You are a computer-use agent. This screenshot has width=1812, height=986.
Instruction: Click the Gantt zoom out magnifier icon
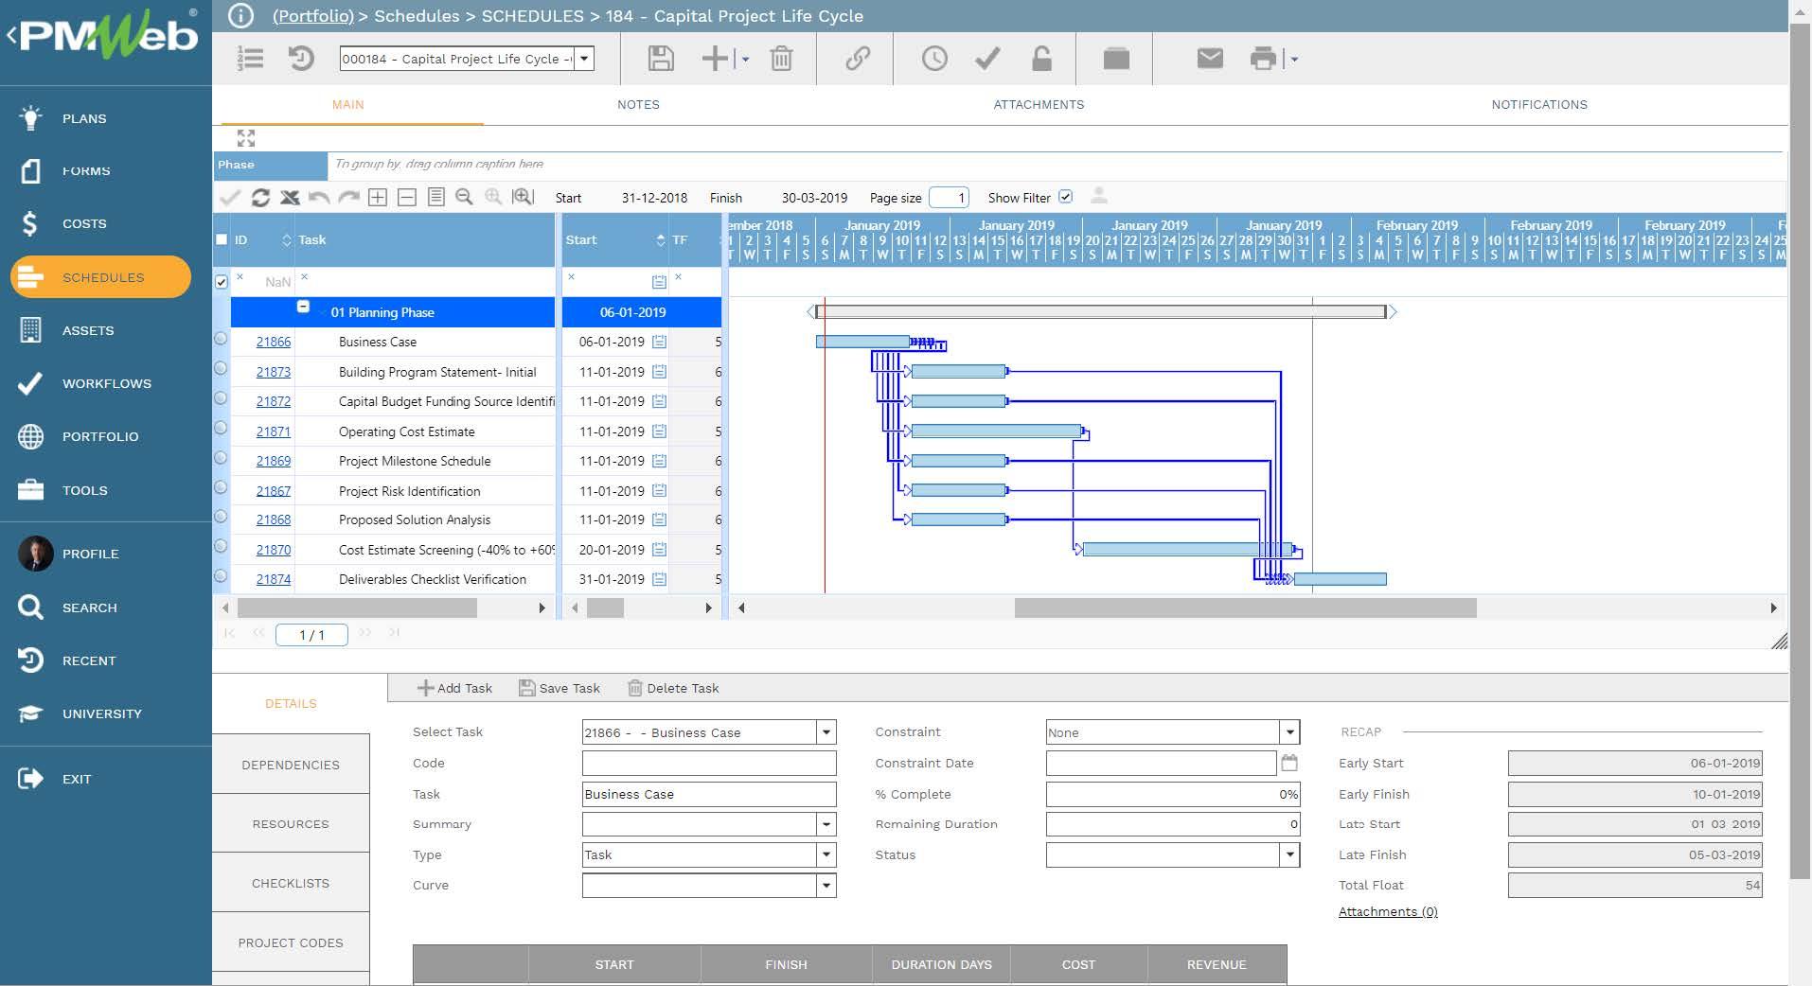464,197
